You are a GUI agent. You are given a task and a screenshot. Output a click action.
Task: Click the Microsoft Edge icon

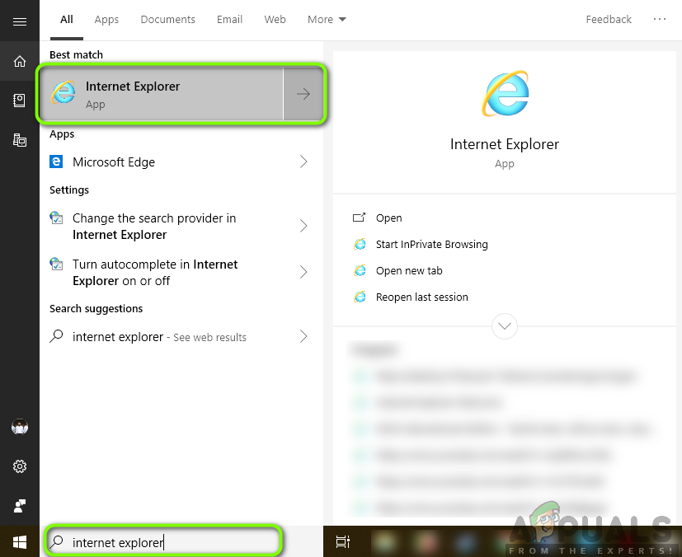coord(56,161)
